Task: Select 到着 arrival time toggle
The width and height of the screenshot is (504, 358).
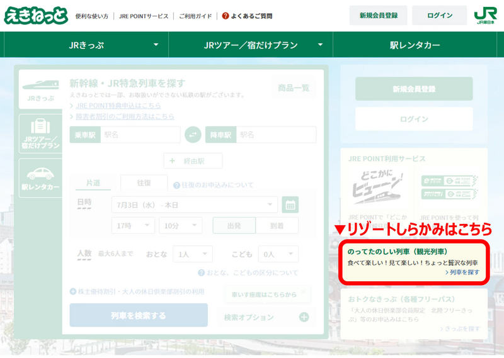Action: point(277,225)
